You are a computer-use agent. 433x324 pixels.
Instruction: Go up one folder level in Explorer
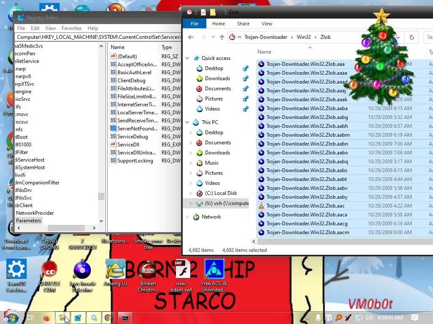click(222, 37)
